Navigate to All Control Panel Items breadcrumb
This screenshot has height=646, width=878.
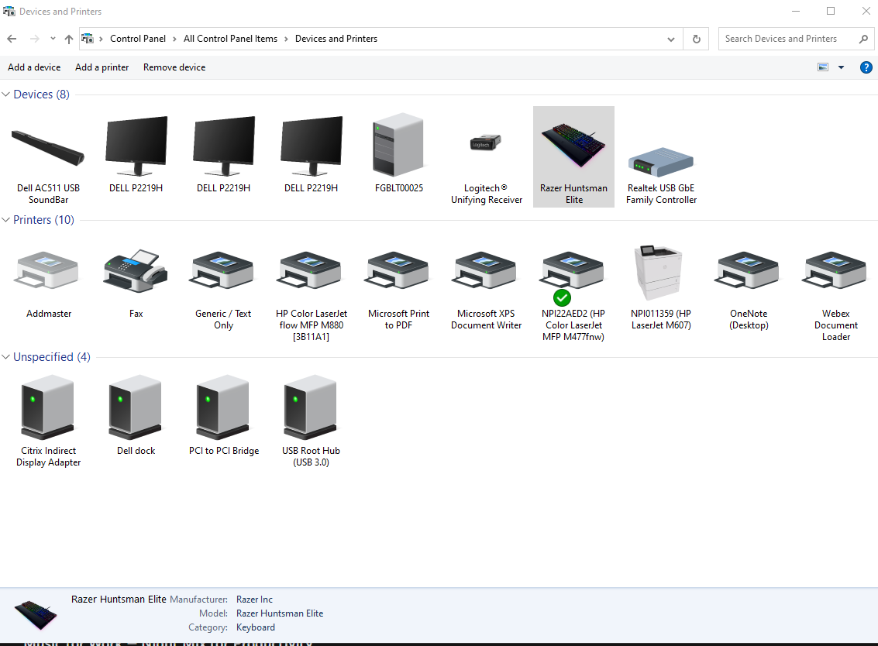click(x=230, y=39)
